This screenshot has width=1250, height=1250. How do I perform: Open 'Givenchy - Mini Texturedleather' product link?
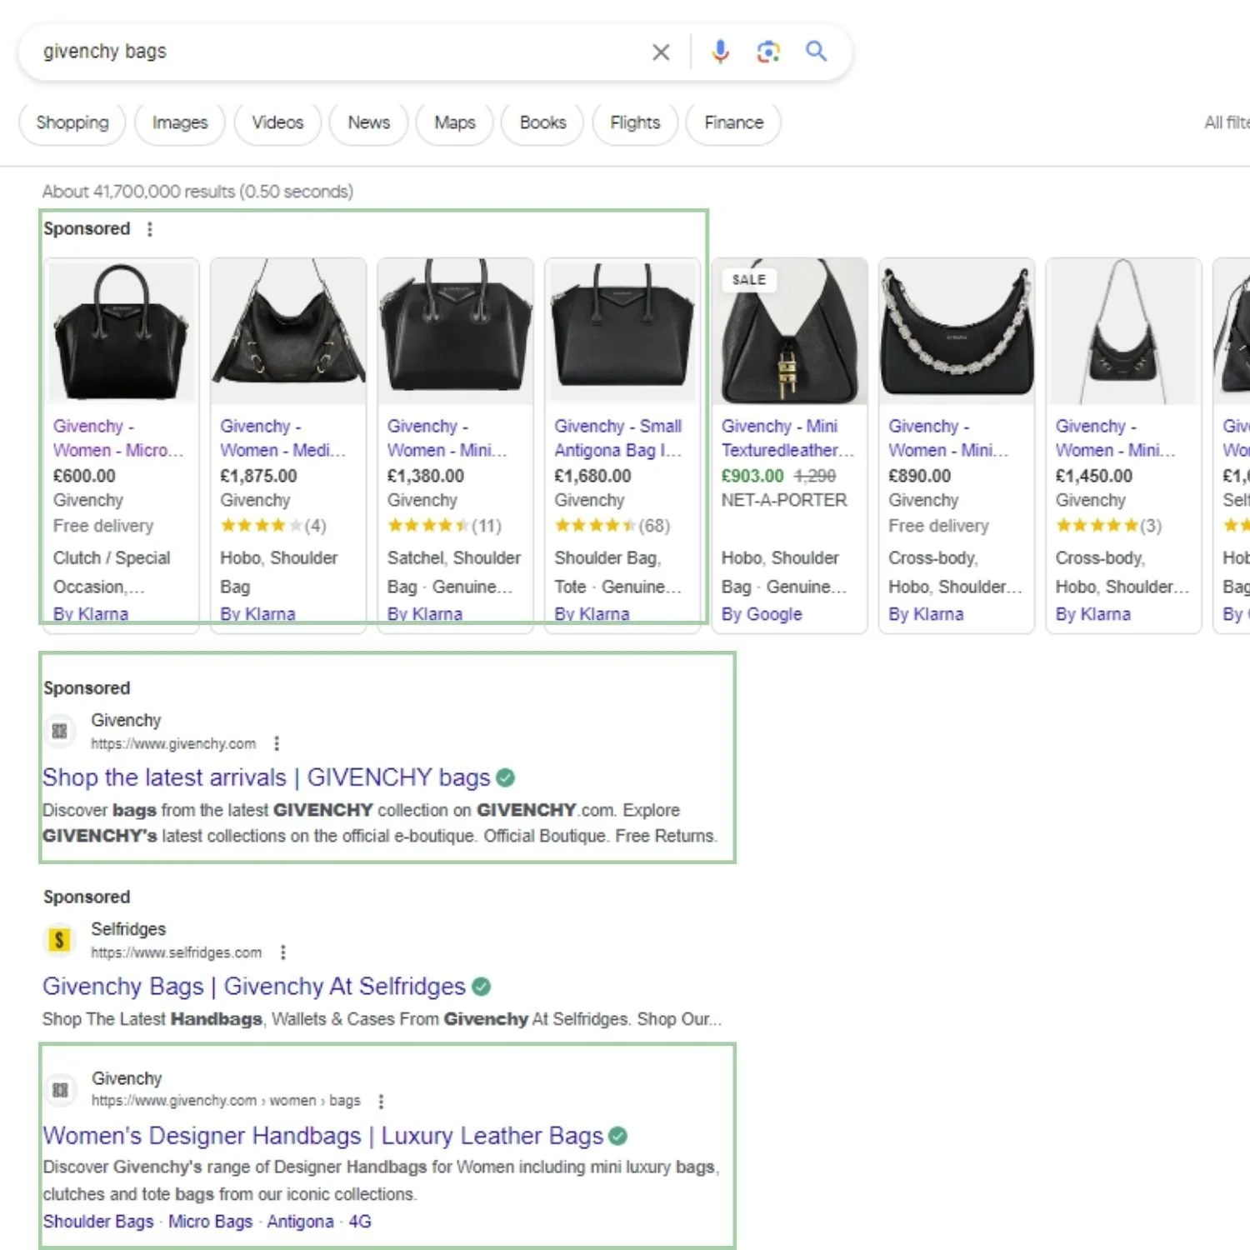click(787, 438)
